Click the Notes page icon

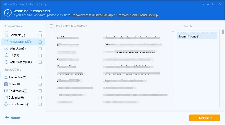(6, 84)
